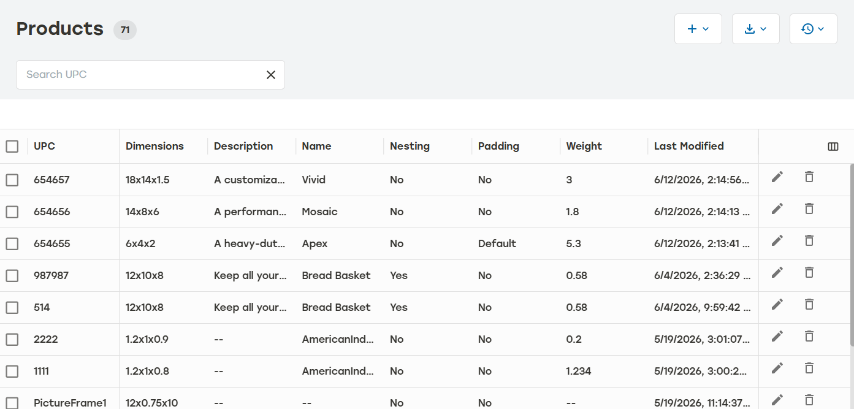854x409 pixels.
Task: Check the row for UPC 654655
Action: coord(12,244)
